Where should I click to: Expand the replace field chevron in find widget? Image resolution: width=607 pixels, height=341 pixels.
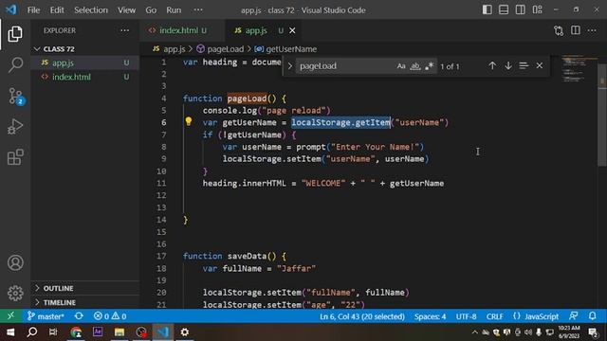(x=289, y=66)
